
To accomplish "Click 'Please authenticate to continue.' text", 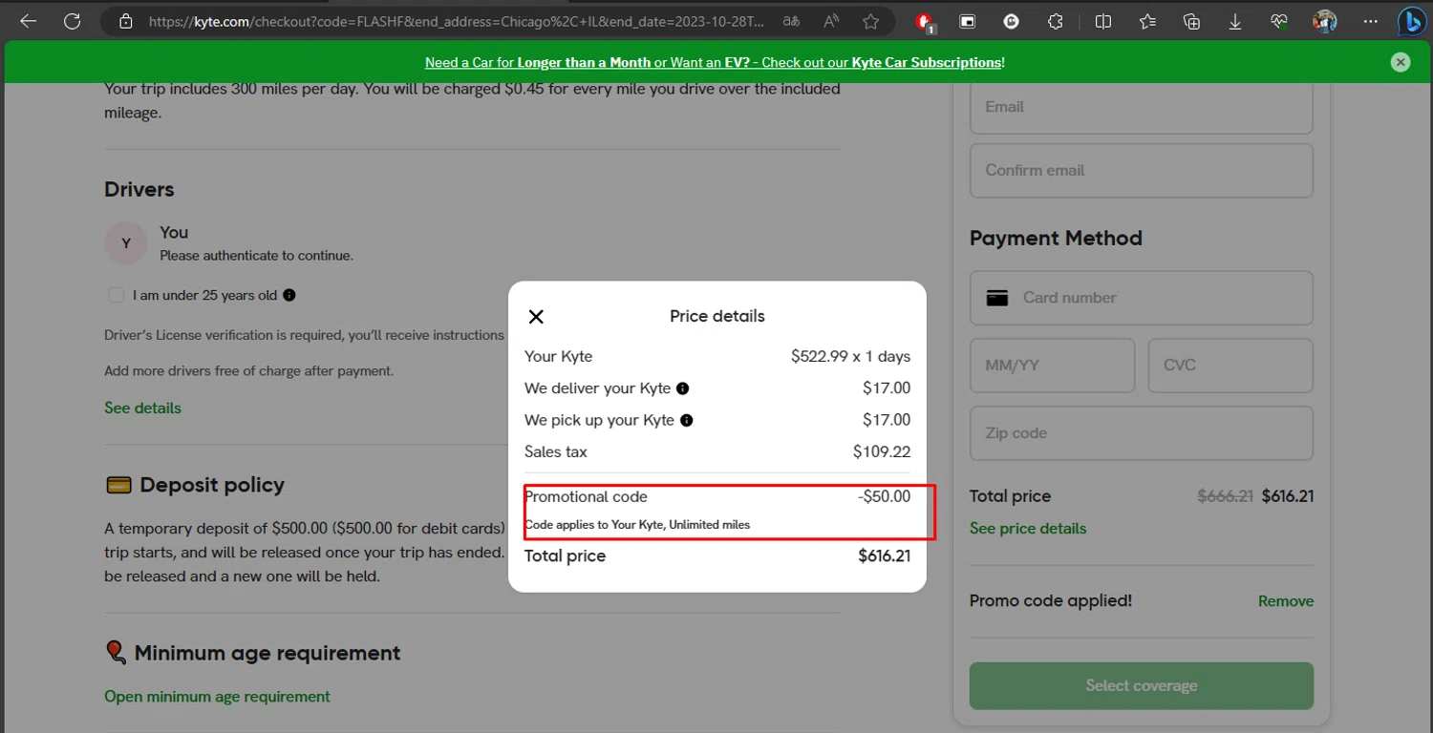I will 256,256.
